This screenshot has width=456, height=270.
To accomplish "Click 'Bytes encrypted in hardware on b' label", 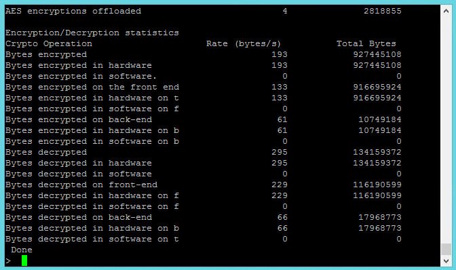I will point(92,130).
